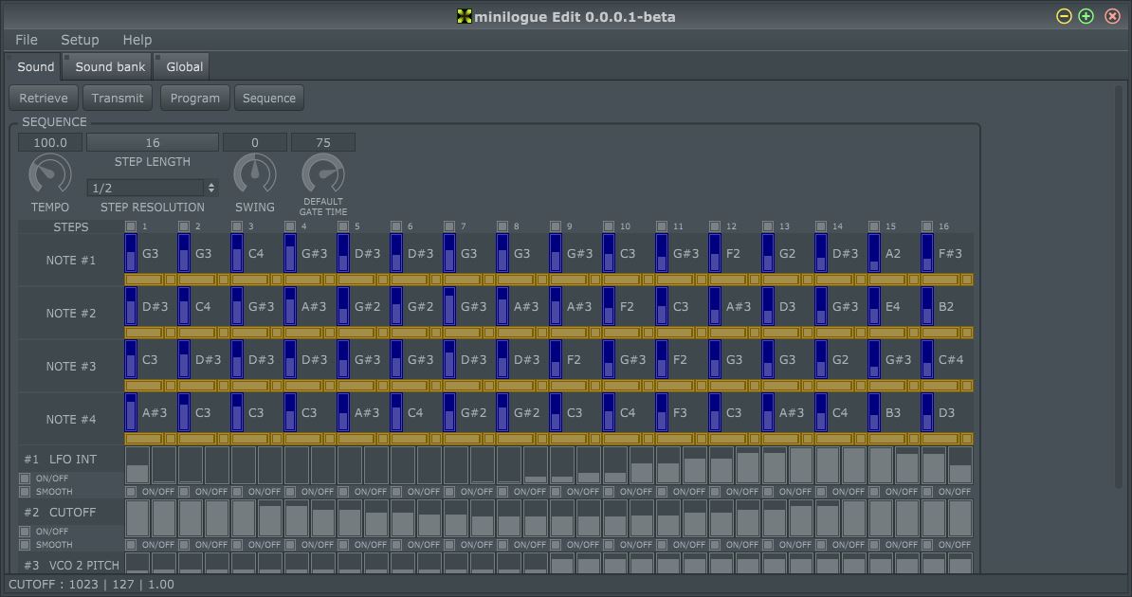This screenshot has width=1132, height=597.
Task: Enable the SMOOTH checkbox below the #2 CUTOFF label
Action: [x=25, y=545]
